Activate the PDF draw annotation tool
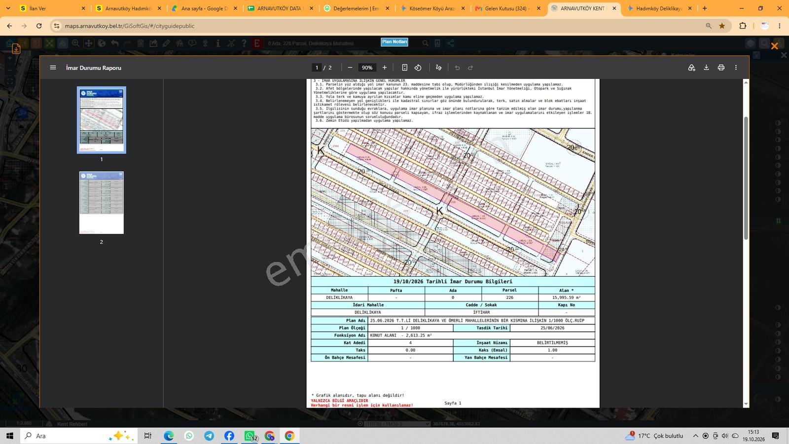 (438, 68)
